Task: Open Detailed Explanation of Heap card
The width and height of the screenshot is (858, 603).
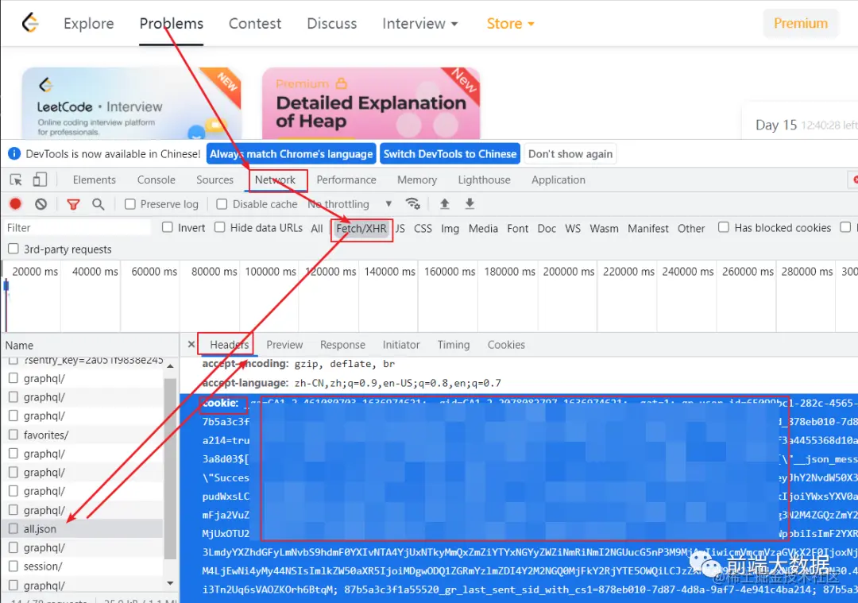Action: point(371,102)
